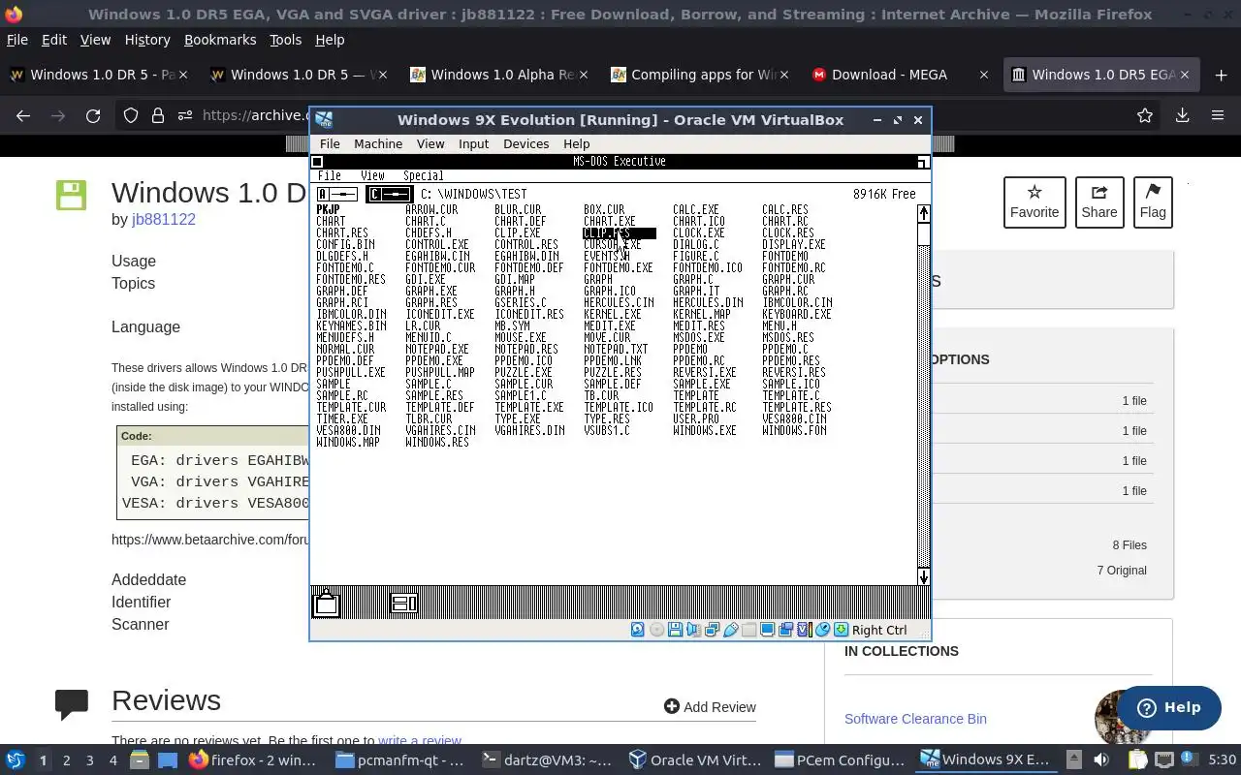Select file CALC.EXE in the listing
This screenshot has width=1241, height=775.
[696, 209]
